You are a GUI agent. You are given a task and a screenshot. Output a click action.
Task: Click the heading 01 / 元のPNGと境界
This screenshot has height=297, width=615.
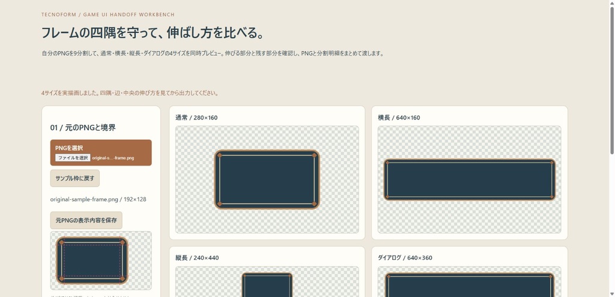coord(83,128)
